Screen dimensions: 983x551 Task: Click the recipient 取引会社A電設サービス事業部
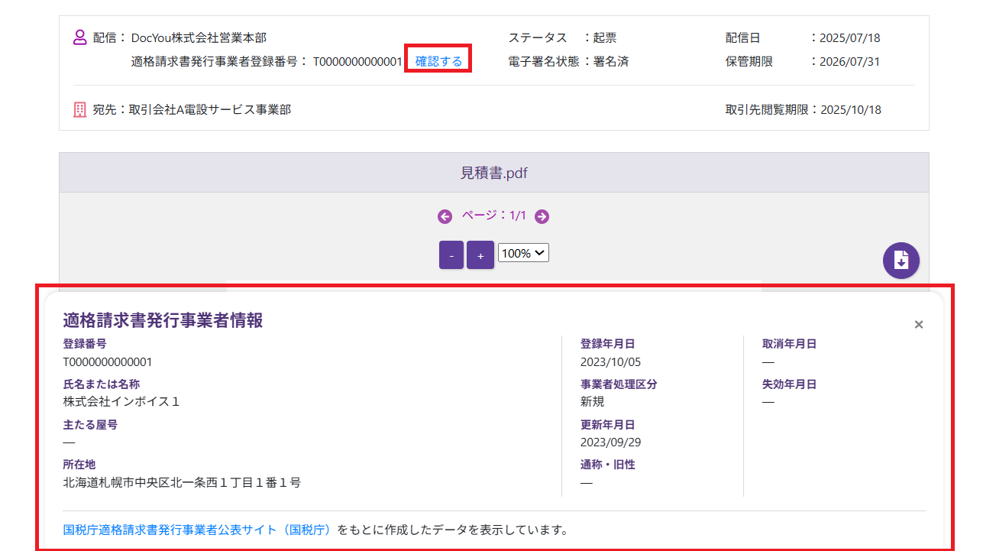(209, 110)
